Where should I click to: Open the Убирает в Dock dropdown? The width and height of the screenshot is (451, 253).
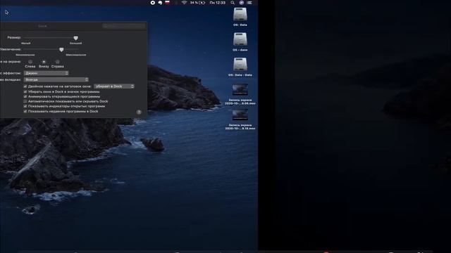pos(114,86)
